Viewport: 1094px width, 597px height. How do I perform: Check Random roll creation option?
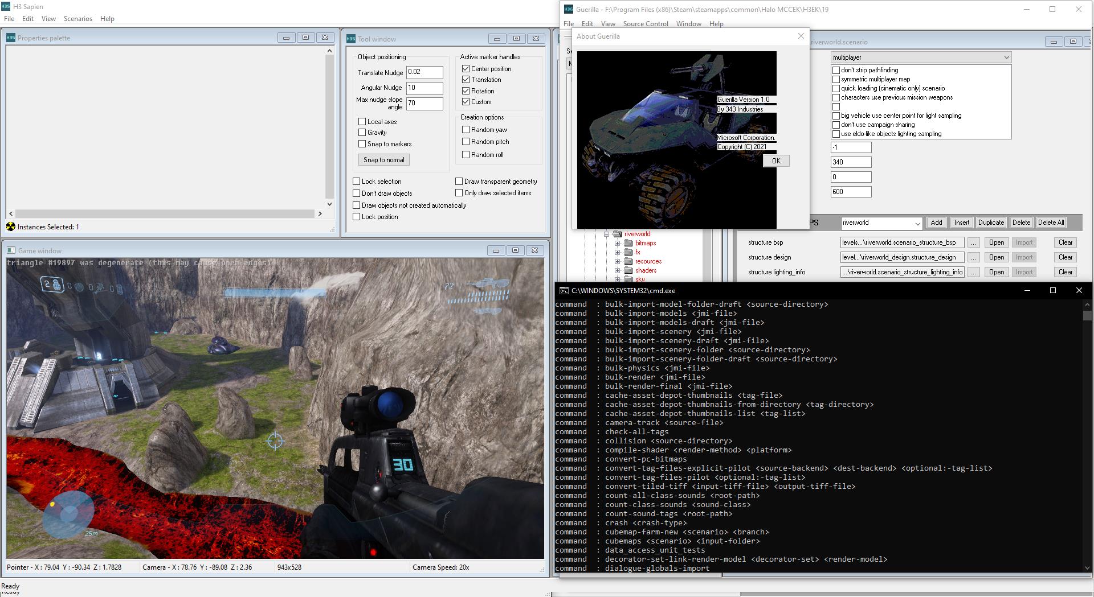click(x=466, y=155)
